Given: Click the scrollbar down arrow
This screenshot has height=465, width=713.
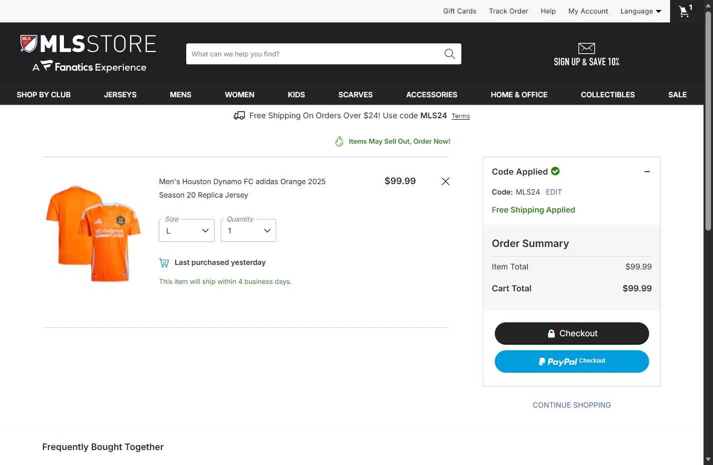Looking at the screenshot, I should (x=708, y=460).
